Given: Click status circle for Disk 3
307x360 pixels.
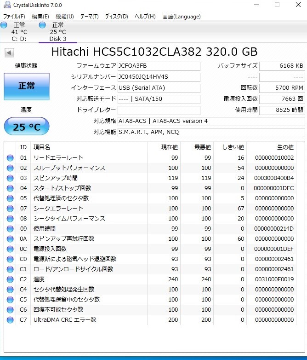Looking at the screenshot, I should (42, 25).
